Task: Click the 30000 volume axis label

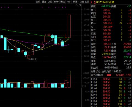Action: 86,73
